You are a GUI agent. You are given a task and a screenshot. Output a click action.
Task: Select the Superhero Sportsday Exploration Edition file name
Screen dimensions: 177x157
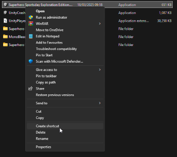(41, 5)
